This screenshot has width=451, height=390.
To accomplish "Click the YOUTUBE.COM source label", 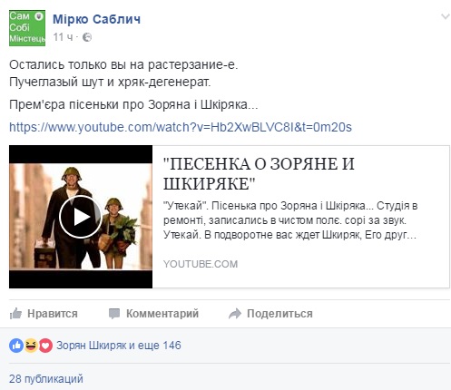I will [201, 264].
